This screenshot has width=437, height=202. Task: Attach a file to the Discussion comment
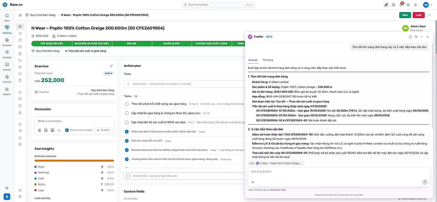coord(40,130)
